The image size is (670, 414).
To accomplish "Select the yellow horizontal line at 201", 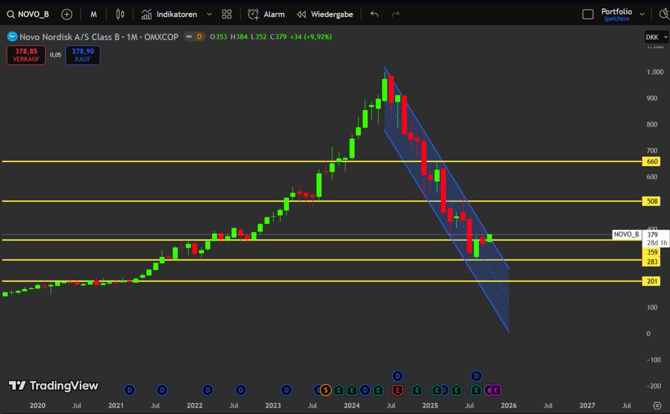I will 321,281.
